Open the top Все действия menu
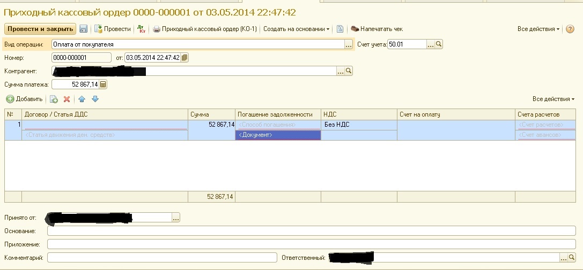Image resolution: width=583 pixels, height=270 pixels. click(x=538, y=29)
